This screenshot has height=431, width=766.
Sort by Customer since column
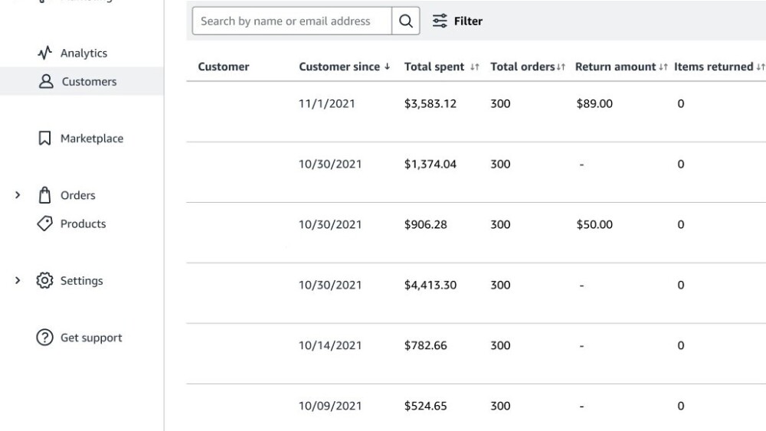coord(345,67)
